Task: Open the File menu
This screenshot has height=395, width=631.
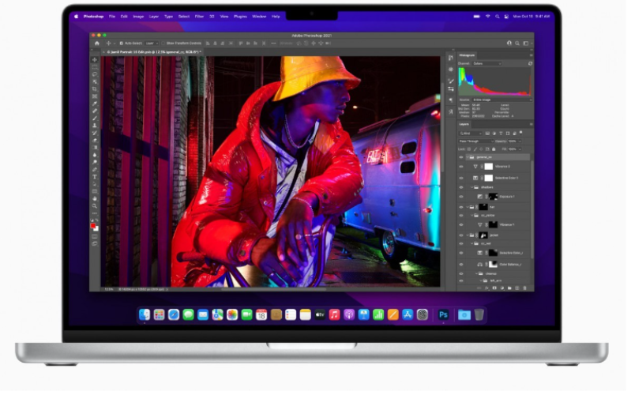Action: 112,17
